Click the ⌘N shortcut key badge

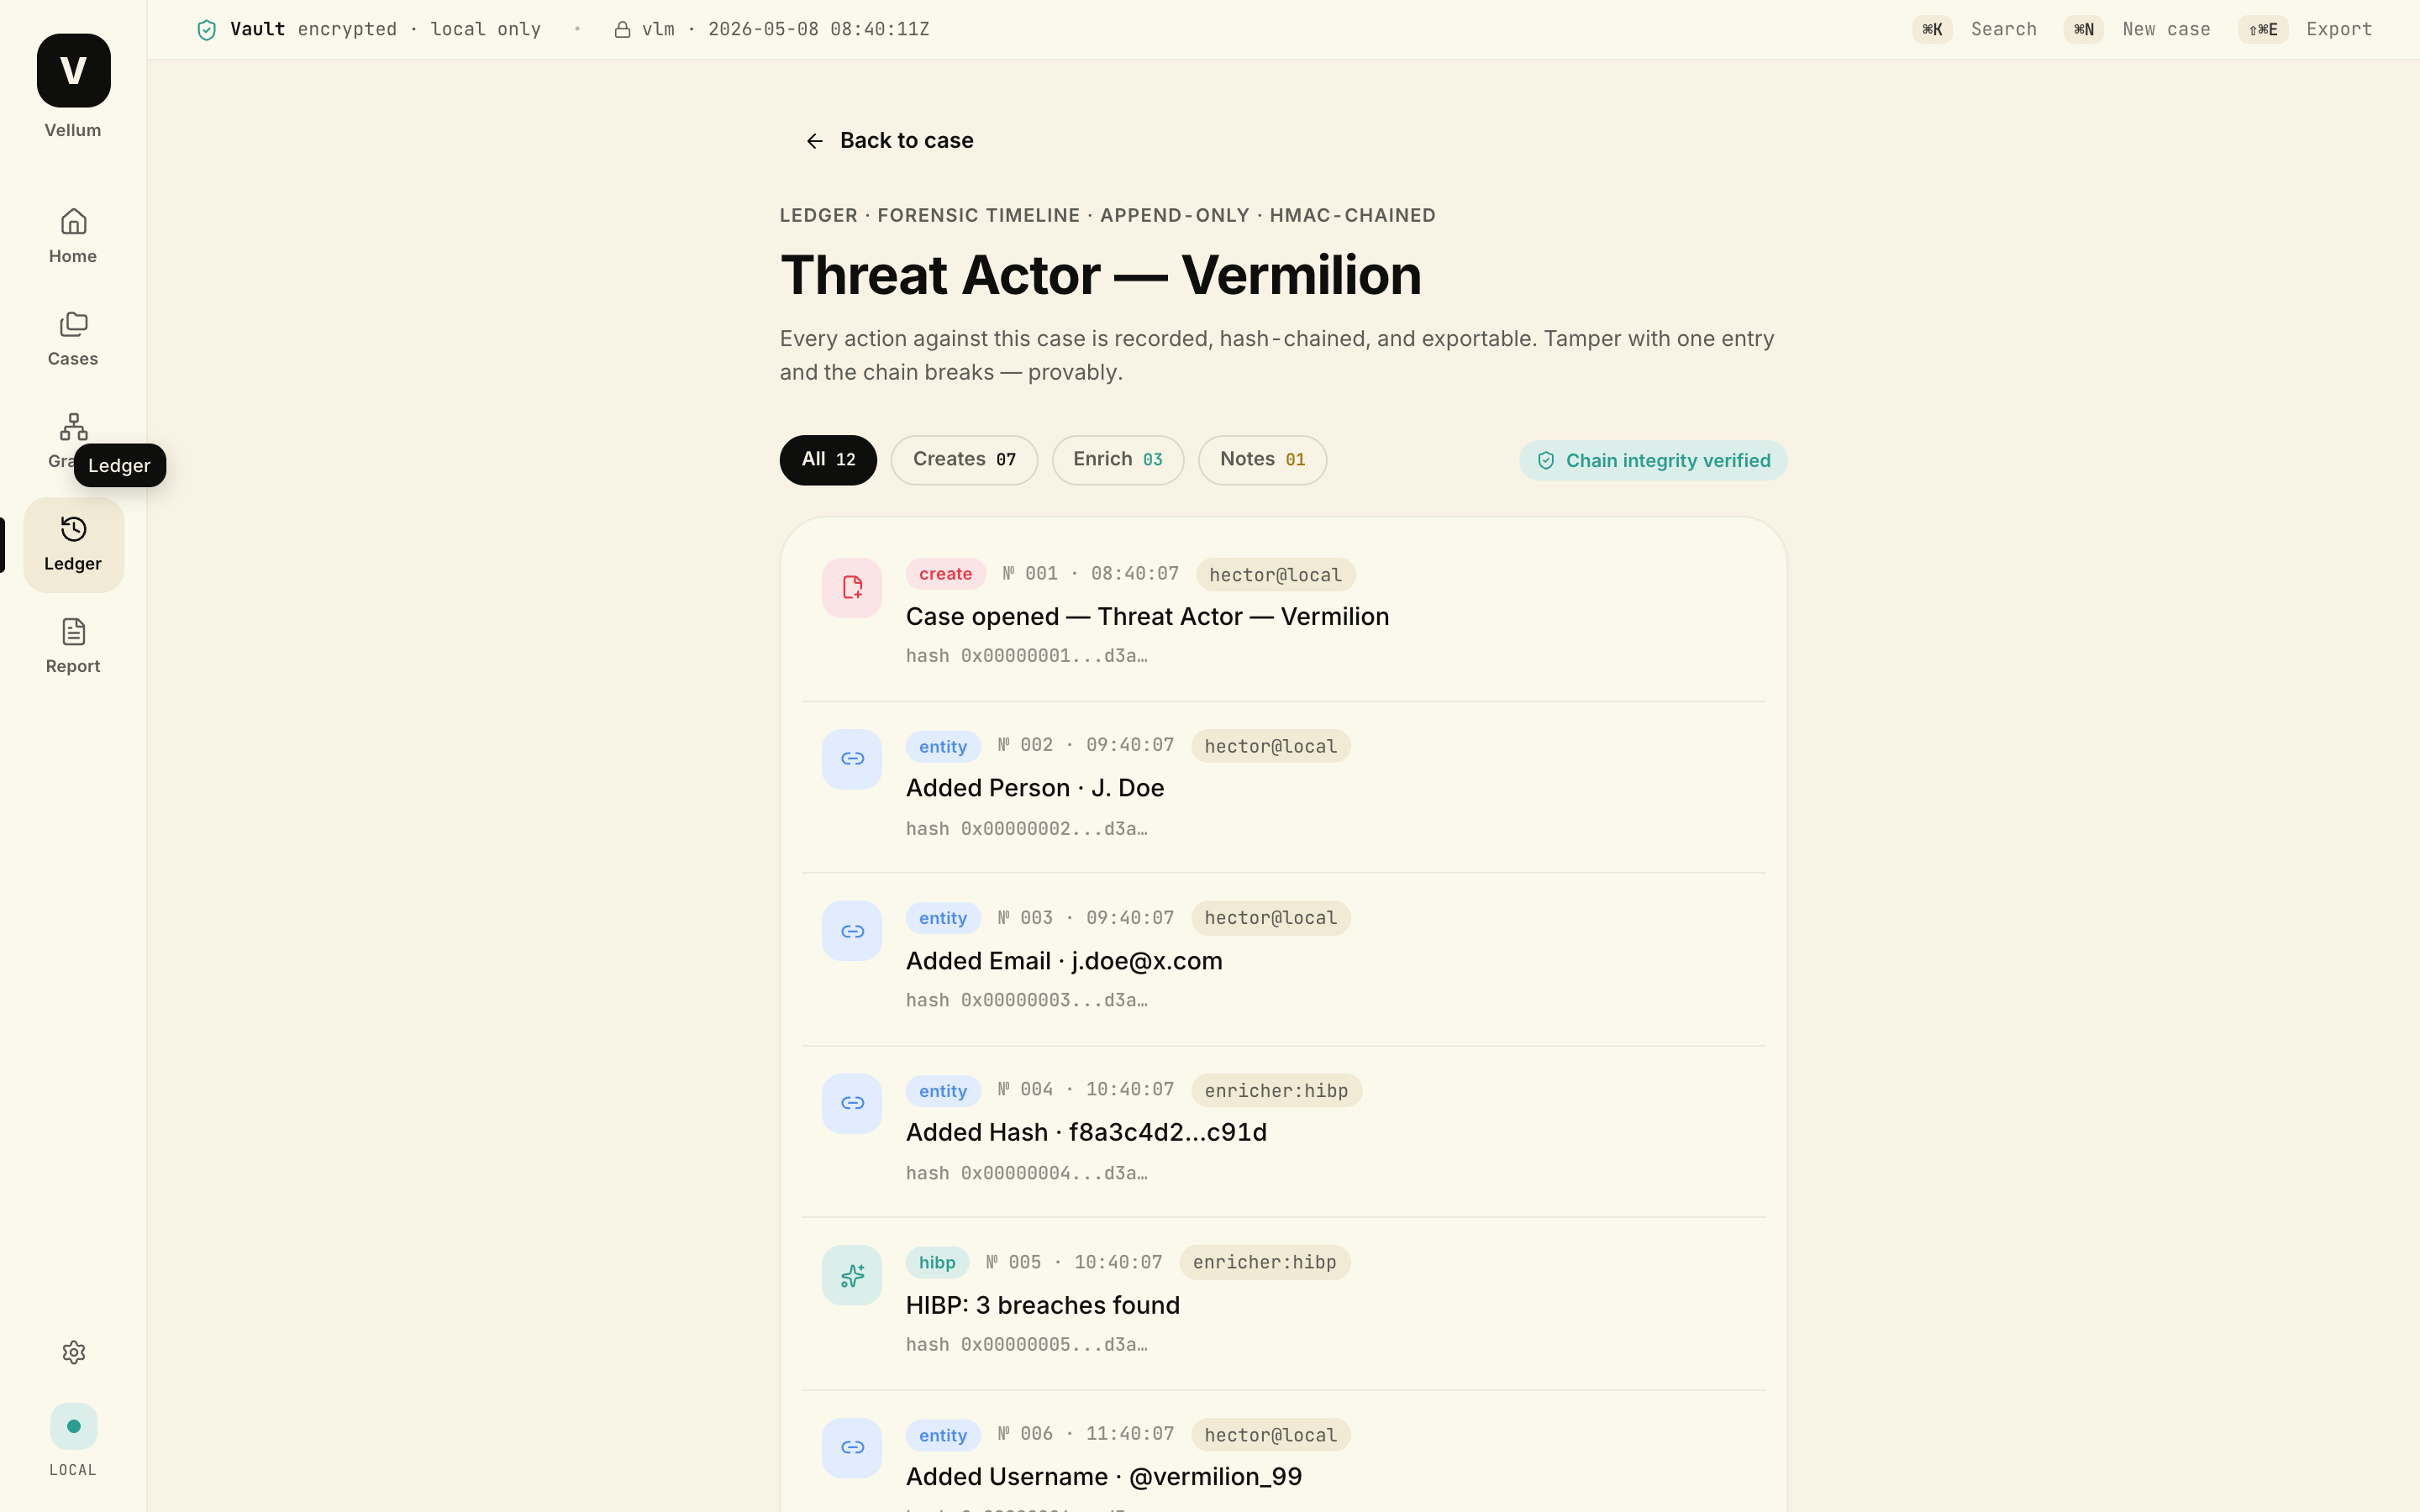pyautogui.click(x=2083, y=30)
